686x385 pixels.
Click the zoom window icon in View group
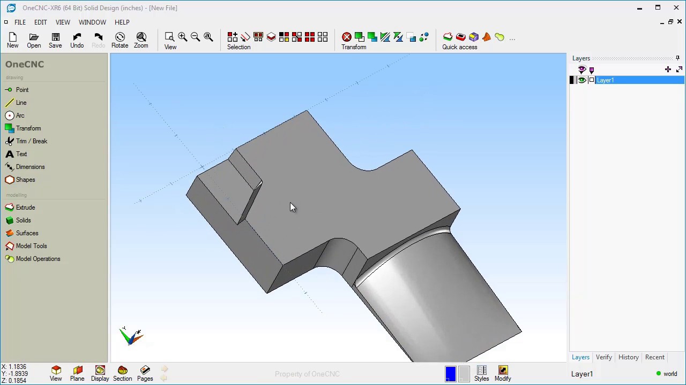click(x=169, y=37)
